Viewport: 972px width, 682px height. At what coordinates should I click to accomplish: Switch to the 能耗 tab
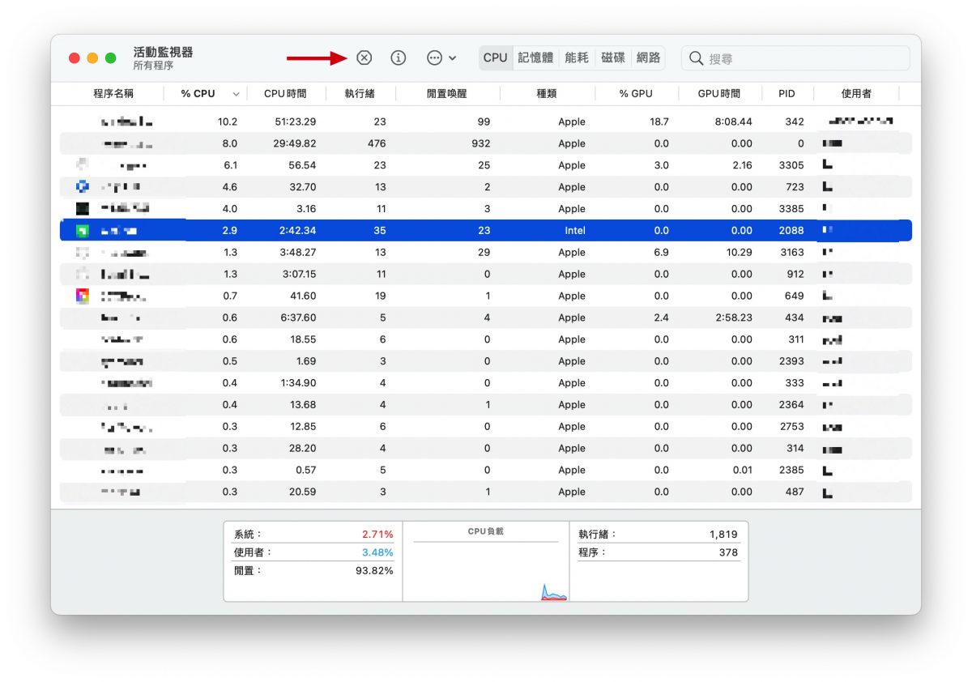click(577, 58)
